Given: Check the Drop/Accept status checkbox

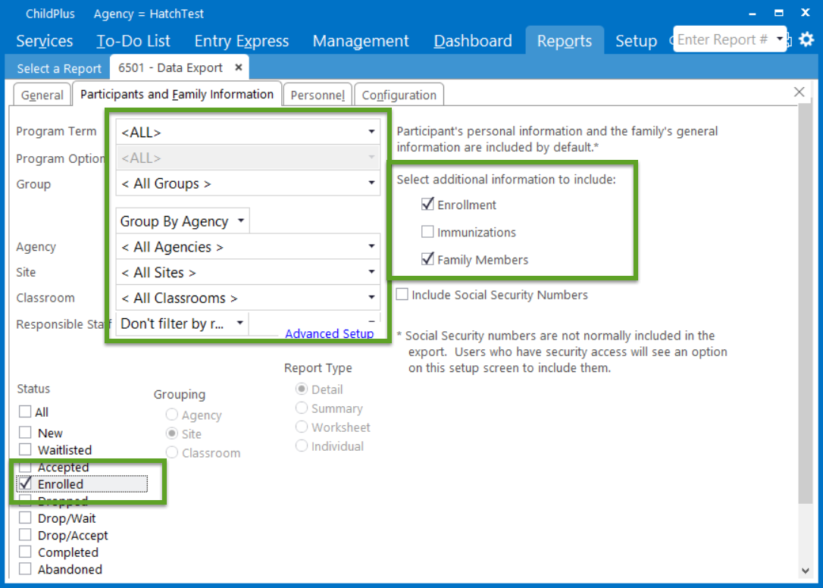Looking at the screenshot, I should 25,535.
